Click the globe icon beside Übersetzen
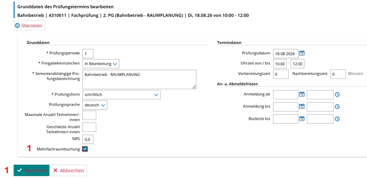 17,25
